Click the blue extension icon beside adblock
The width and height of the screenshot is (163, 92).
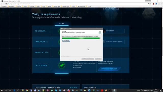click(x=156, y=4)
